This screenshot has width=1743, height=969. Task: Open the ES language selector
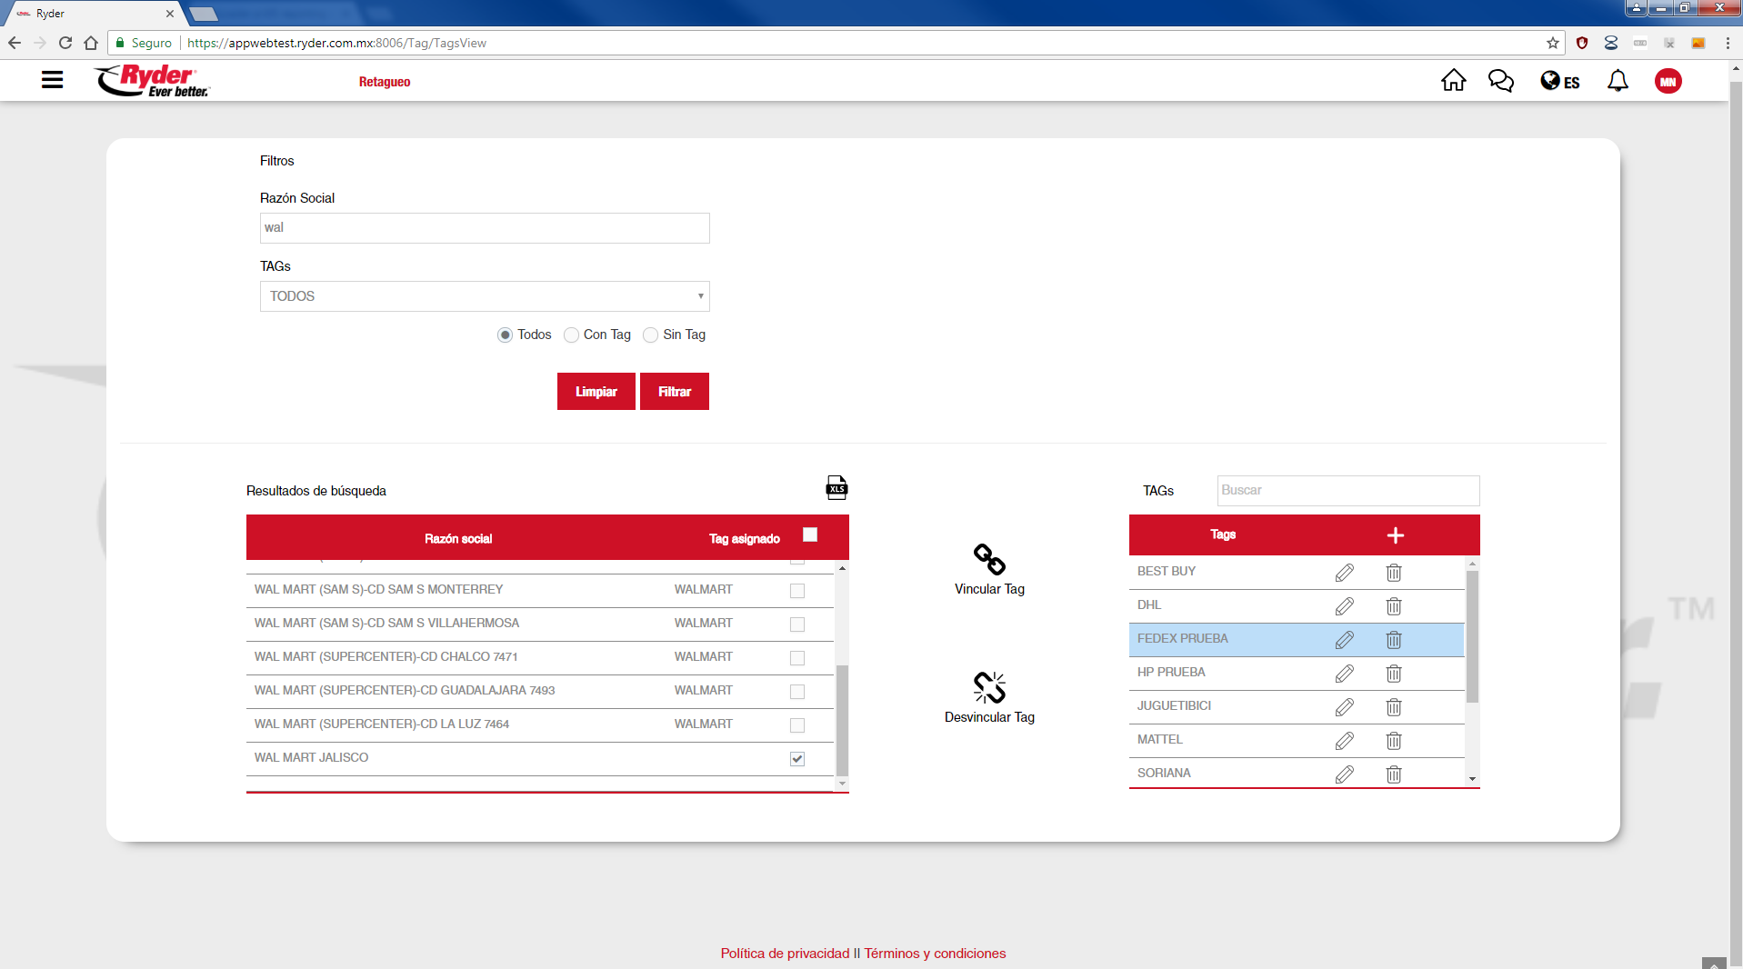click(1559, 82)
